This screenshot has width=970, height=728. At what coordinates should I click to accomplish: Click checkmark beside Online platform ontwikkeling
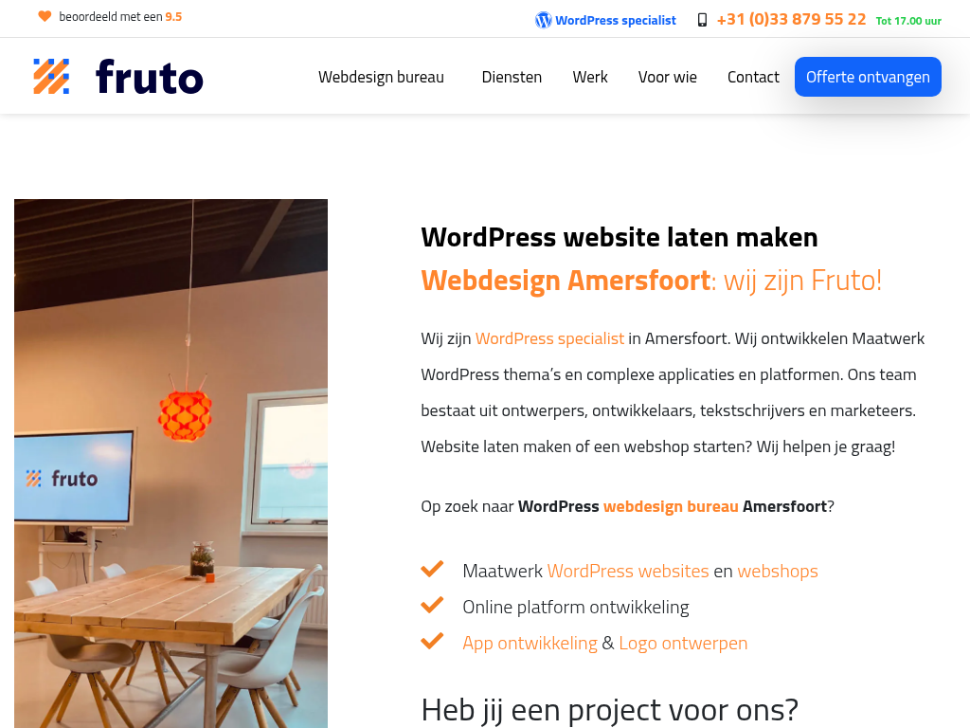point(432,605)
